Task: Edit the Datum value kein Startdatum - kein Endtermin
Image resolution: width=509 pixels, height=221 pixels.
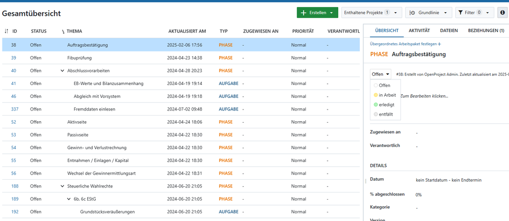Action: coord(448,180)
